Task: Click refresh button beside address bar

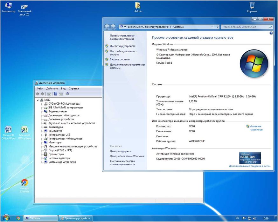Action: (217, 27)
